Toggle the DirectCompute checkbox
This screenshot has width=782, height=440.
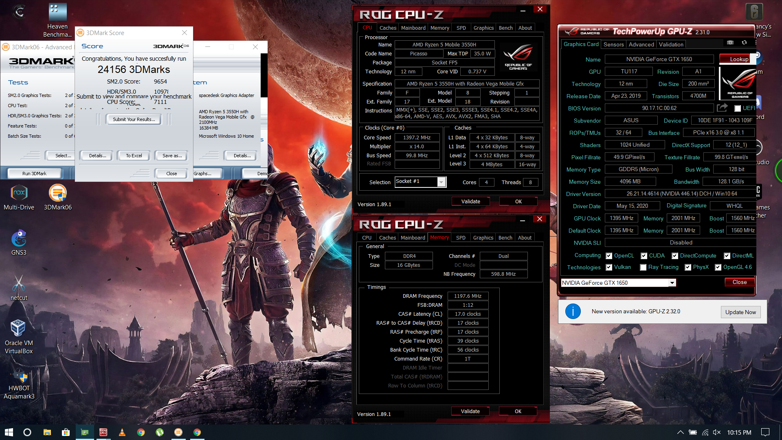tap(675, 256)
